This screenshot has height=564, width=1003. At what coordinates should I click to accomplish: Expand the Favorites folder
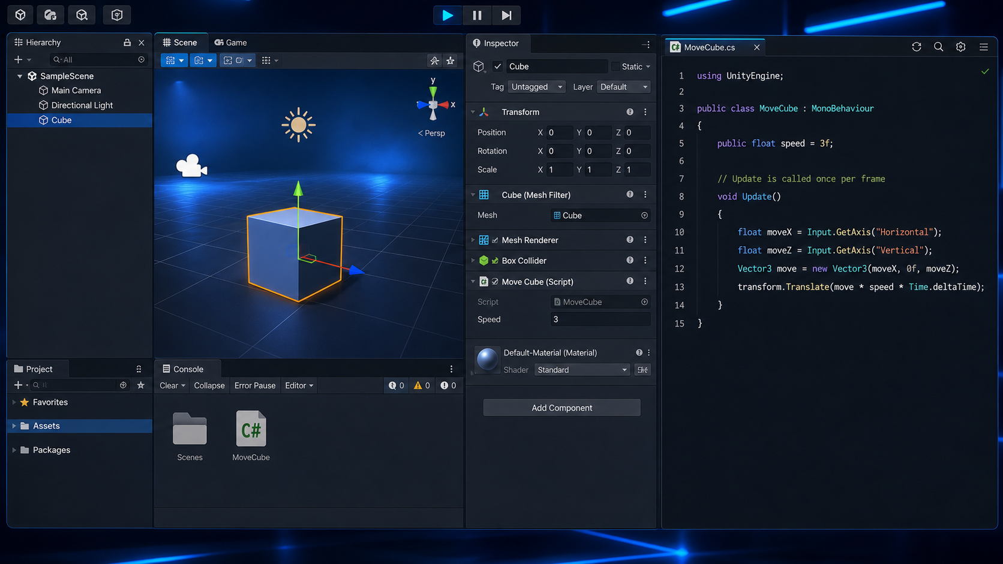[14, 402]
